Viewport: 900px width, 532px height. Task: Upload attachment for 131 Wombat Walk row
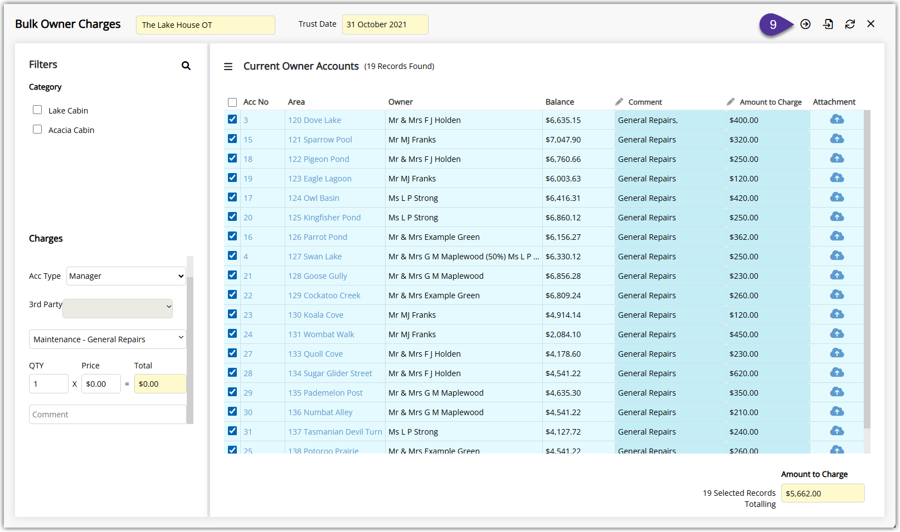836,333
